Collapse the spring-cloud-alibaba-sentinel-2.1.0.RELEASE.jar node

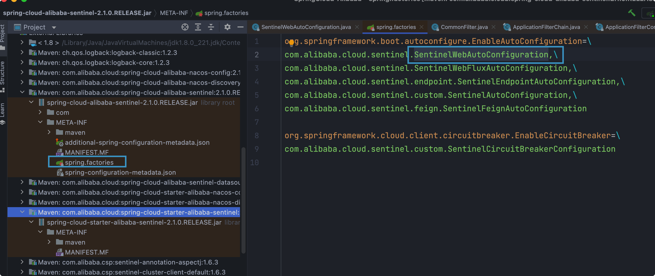point(31,102)
